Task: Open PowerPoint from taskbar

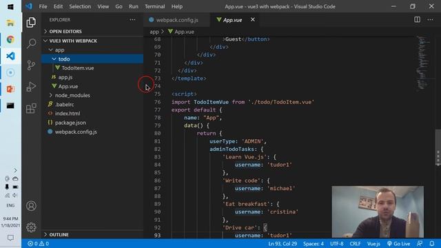Action: click(10, 89)
